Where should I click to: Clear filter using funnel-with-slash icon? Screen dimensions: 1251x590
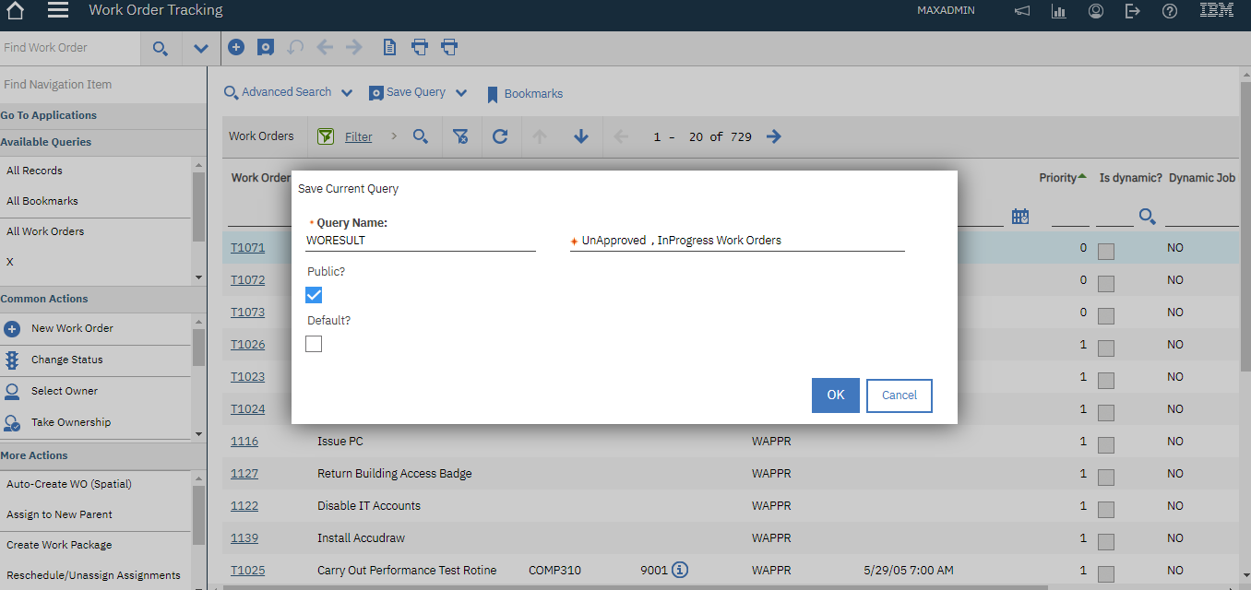tap(461, 136)
